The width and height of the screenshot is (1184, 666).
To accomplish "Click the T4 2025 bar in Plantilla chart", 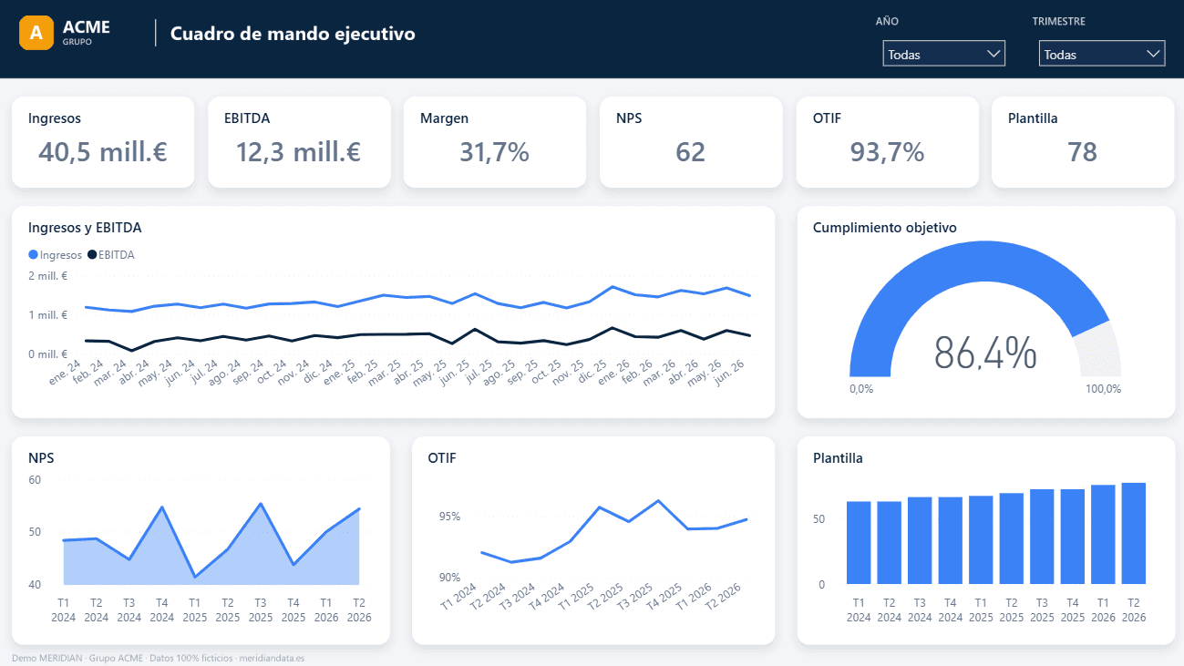I will (1072, 537).
